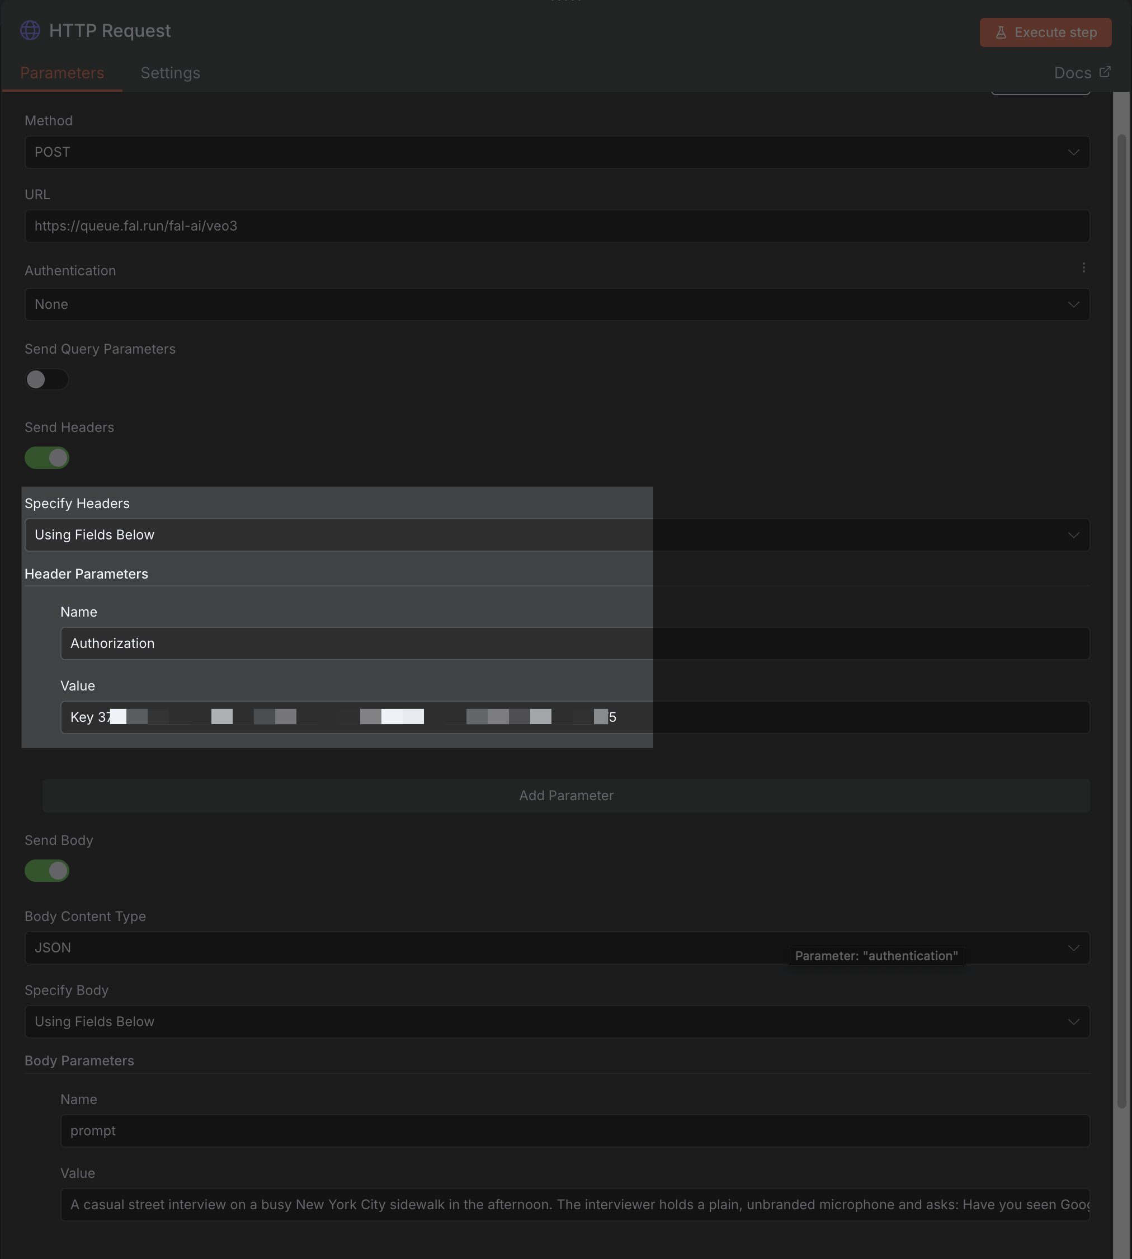Open Docs external link icon
Viewport: 1132px width, 1259px height.
tap(1105, 72)
